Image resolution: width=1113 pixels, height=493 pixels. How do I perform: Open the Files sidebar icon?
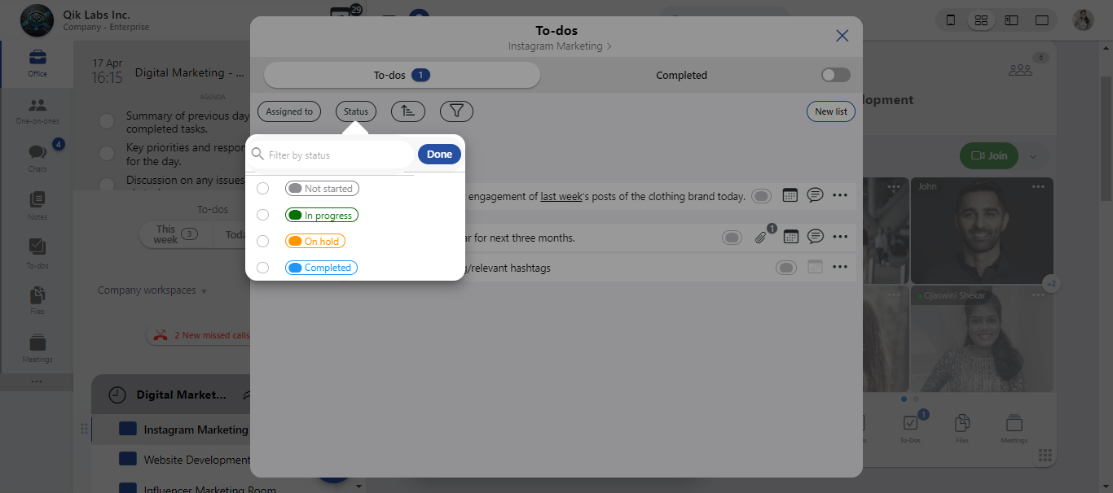[37, 299]
